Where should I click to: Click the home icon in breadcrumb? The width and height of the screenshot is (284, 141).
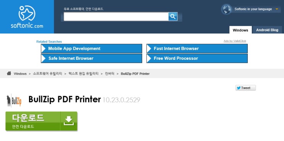pyautogui.click(x=9, y=73)
